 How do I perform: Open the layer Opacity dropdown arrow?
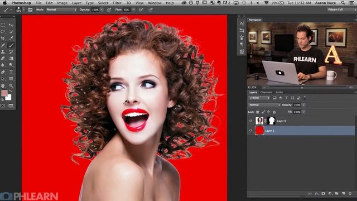(x=303, y=105)
